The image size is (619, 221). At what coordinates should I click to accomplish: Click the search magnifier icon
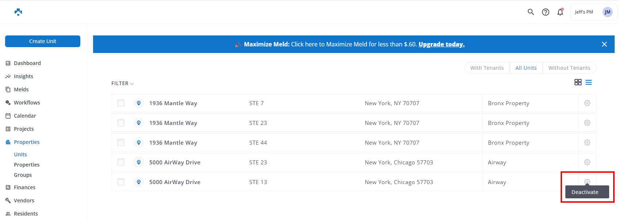(x=531, y=12)
